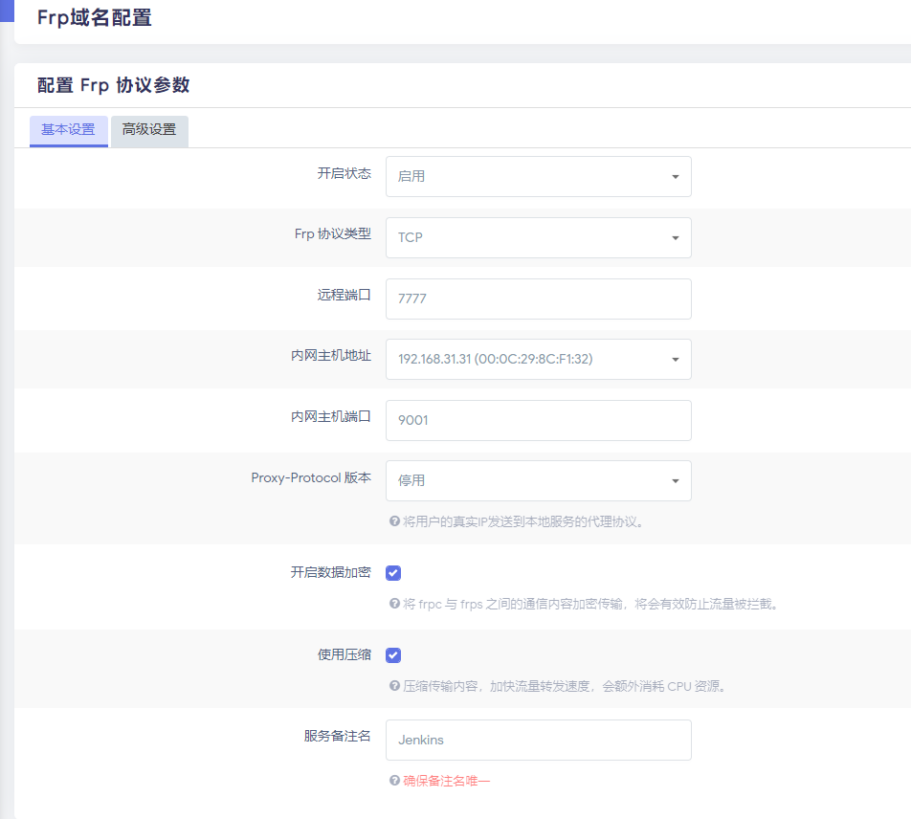Open the 内网主机地址 dropdown
This screenshot has height=819, width=911.
[538, 360]
